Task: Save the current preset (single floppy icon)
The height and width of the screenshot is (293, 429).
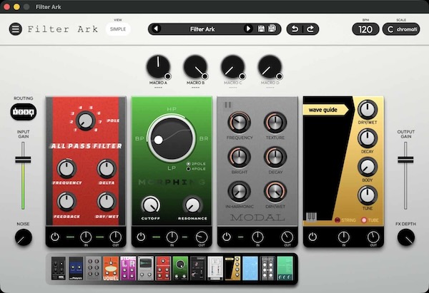Action: click(x=261, y=29)
